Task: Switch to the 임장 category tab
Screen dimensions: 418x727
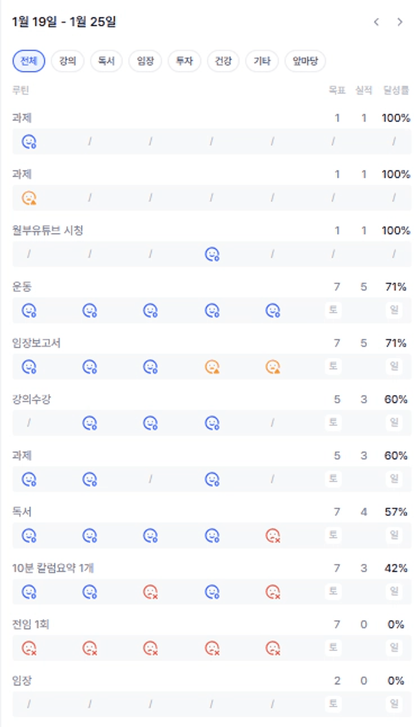Action: pos(145,61)
